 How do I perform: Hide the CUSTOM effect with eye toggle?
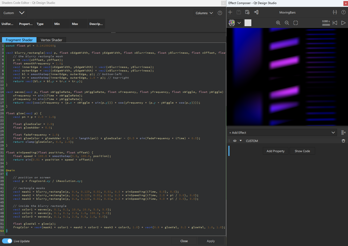(x=235, y=140)
